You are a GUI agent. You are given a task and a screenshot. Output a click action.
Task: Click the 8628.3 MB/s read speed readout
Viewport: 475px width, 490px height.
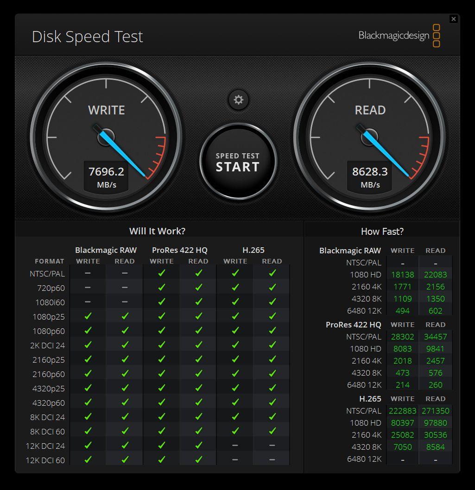tap(369, 176)
